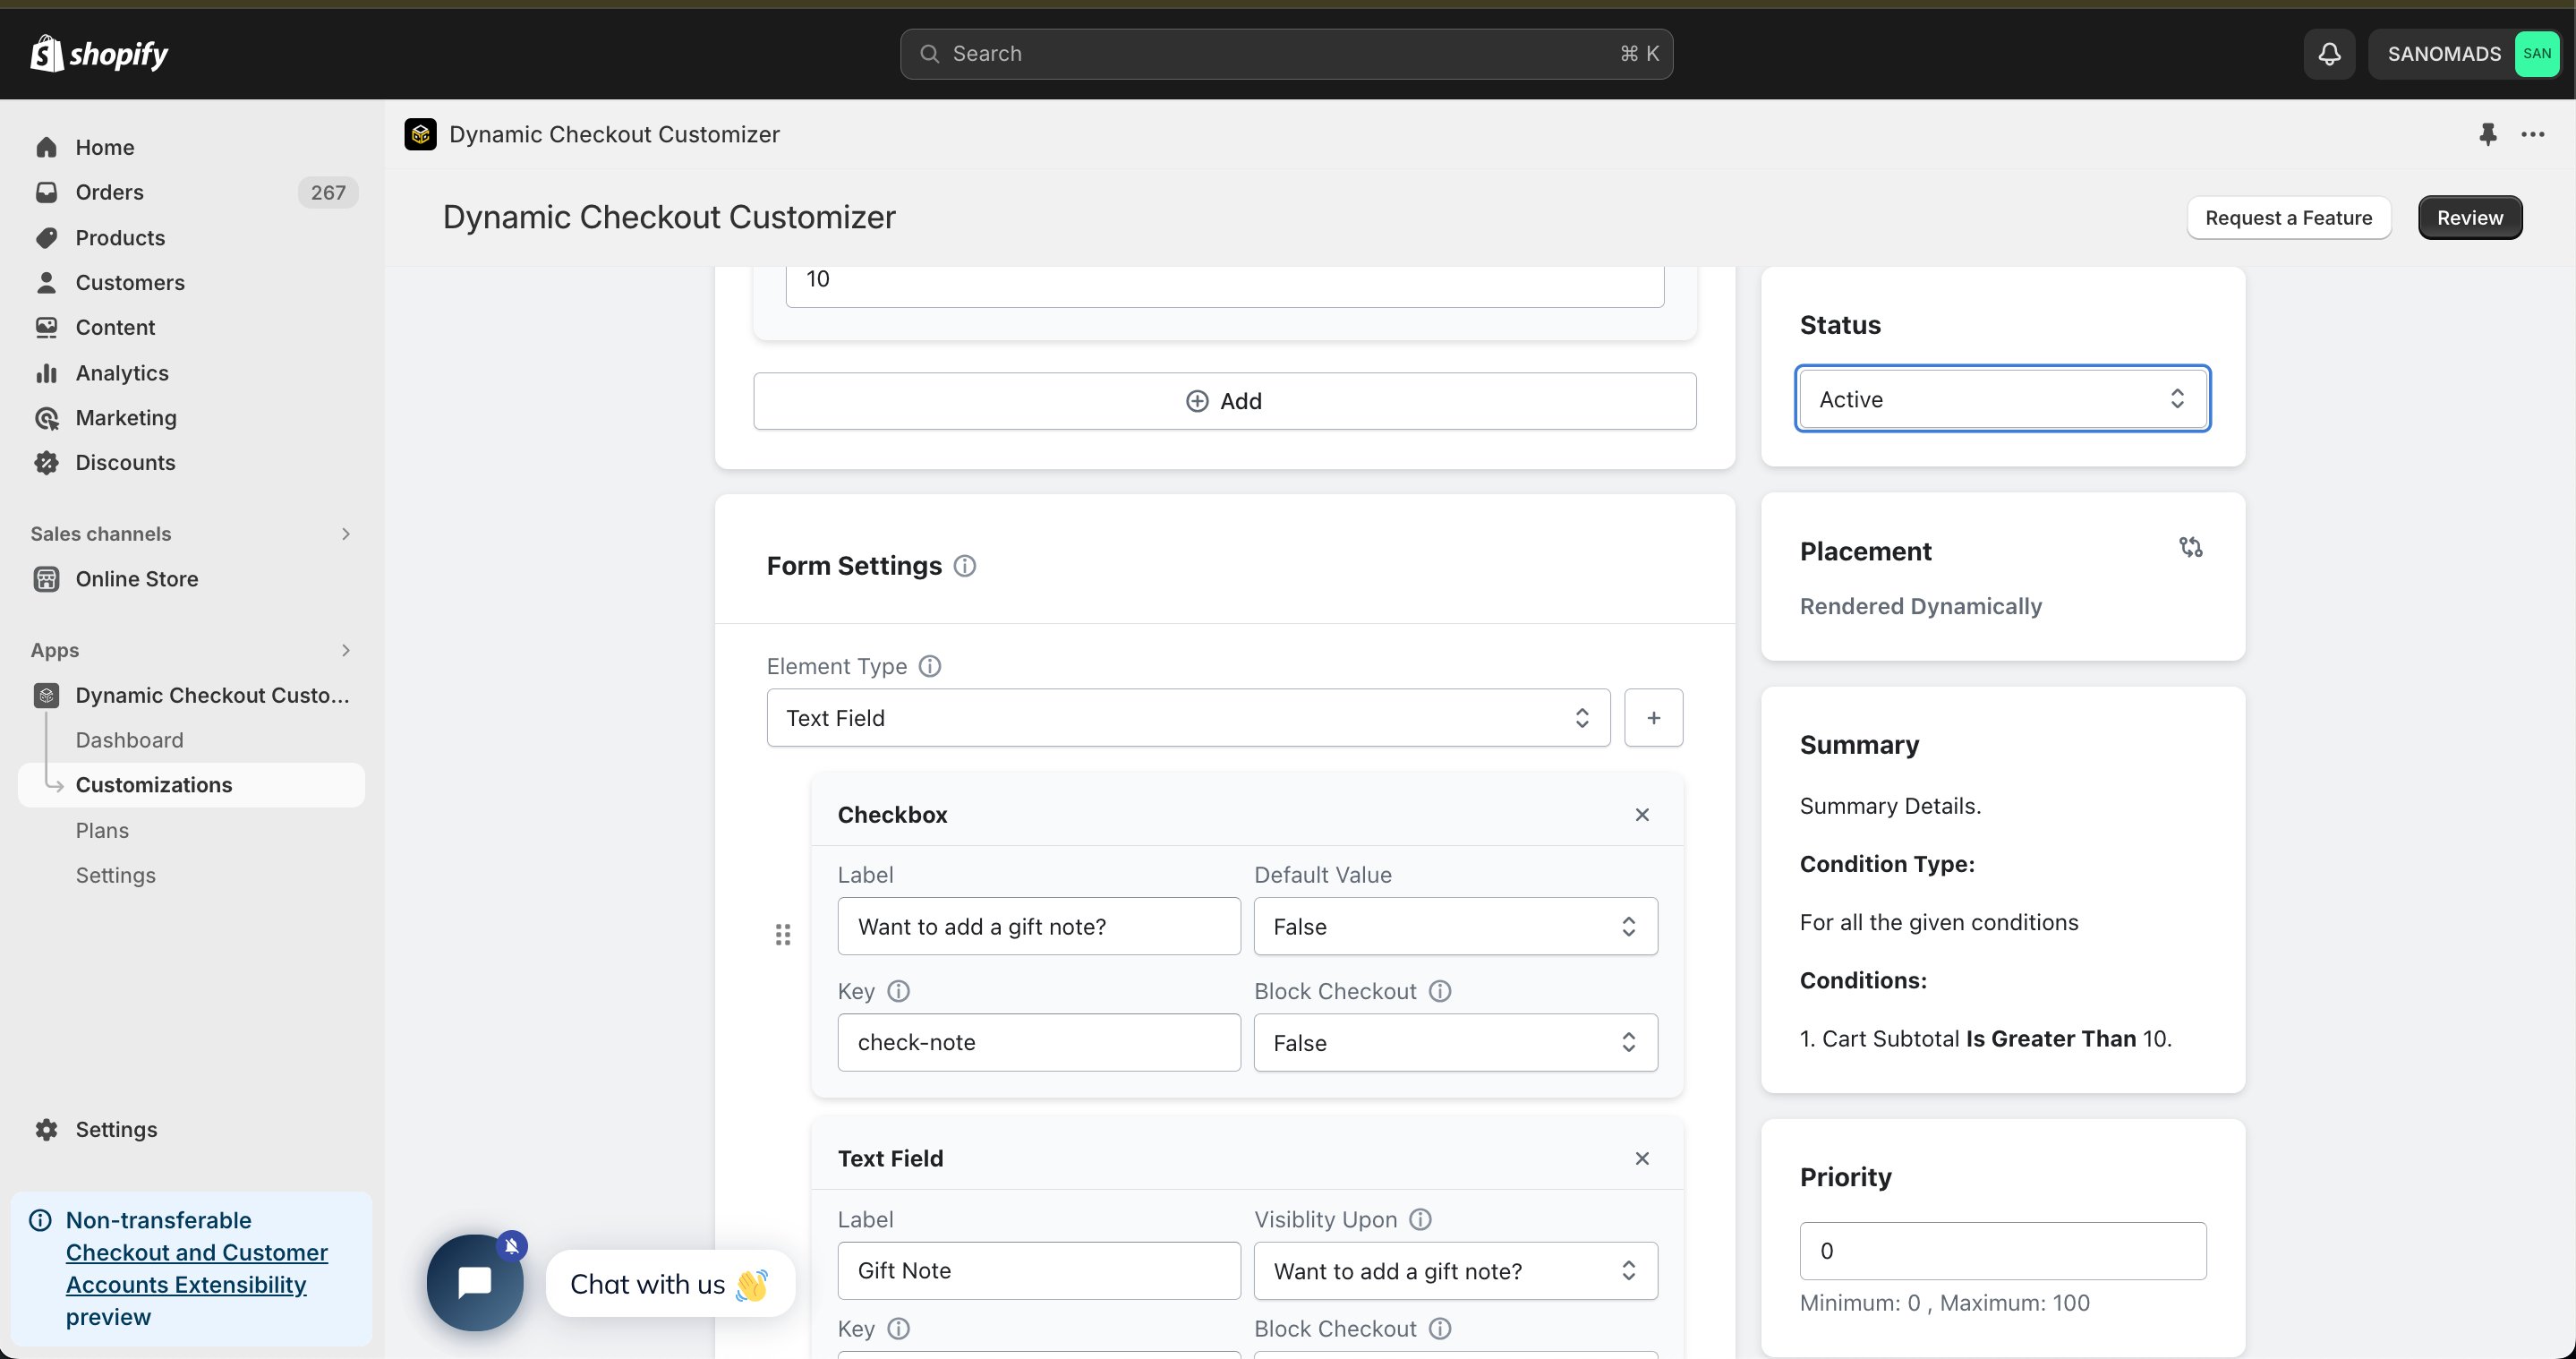This screenshot has width=2576, height=1359.
Task: Click the 'Minimum: 0 , Maximum: 100' hint
Action: 1944,1303
